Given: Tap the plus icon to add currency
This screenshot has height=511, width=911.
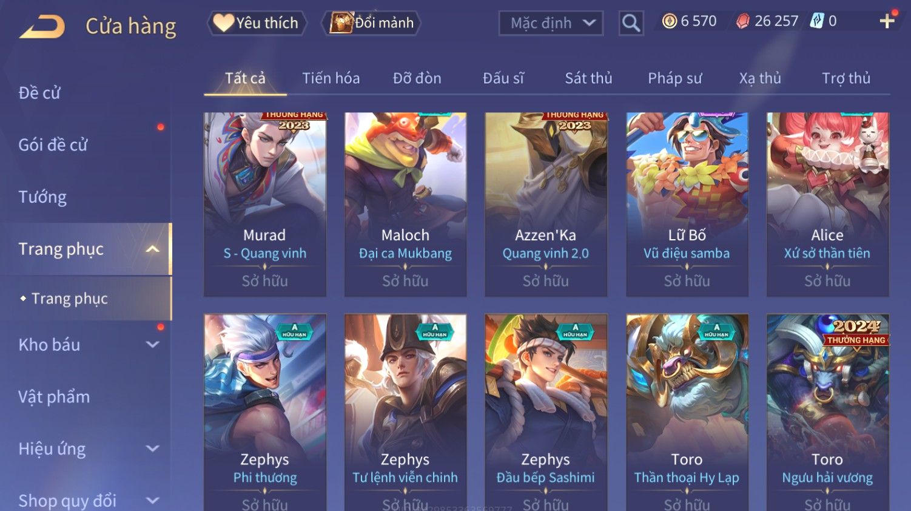Looking at the screenshot, I should (x=887, y=21).
